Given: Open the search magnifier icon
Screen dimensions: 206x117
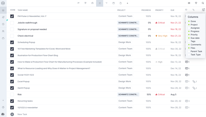Looking at the screenshot, I should 203,3.
